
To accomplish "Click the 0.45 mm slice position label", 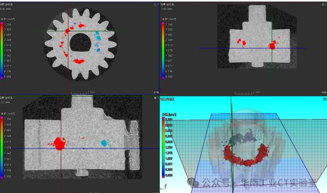I will (6, 9).
